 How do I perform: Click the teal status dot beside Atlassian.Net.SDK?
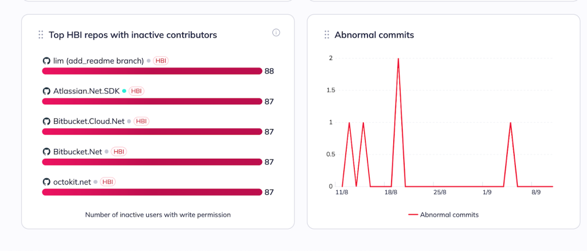[124, 91]
